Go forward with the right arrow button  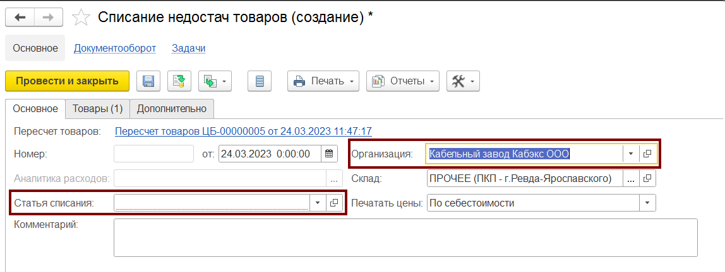49,18
